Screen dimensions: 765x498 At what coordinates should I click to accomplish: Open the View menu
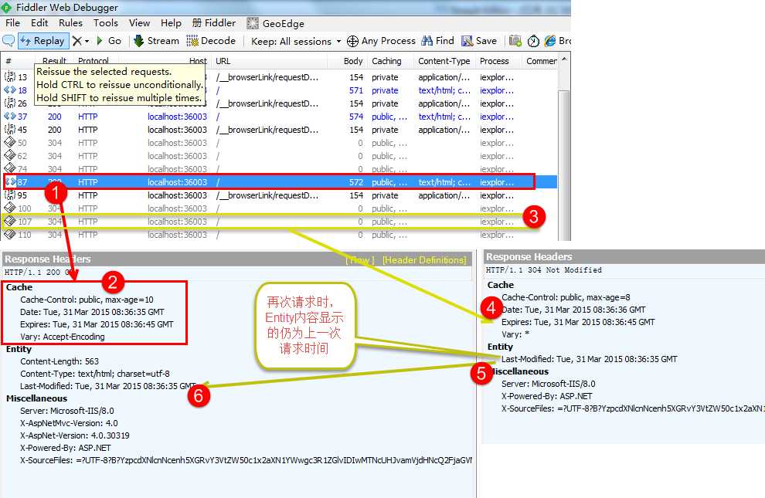coord(140,23)
